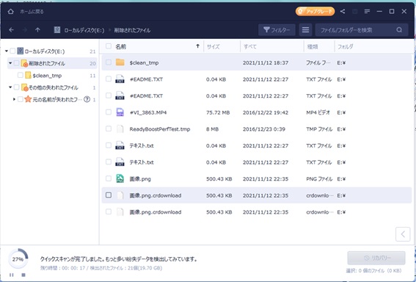Expand the 元の名前が失われたフ… node
Screen dimensions: 416x282
pyautogui.click(x=14, y=99)
